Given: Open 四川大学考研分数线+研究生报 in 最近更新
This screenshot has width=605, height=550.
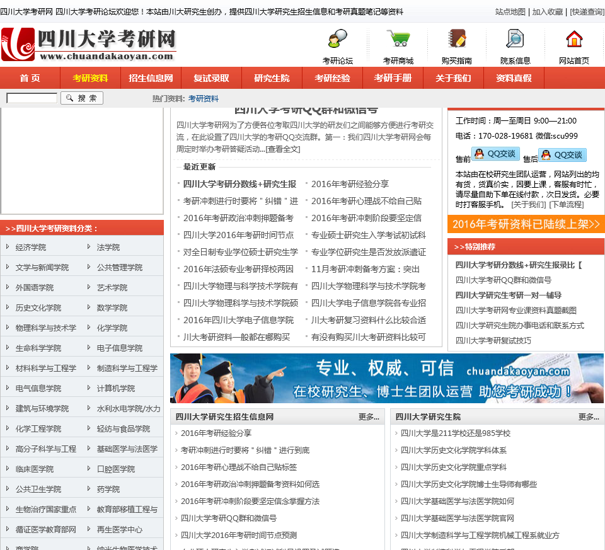Looking at the screenshot, I should [x=239, y=185].
